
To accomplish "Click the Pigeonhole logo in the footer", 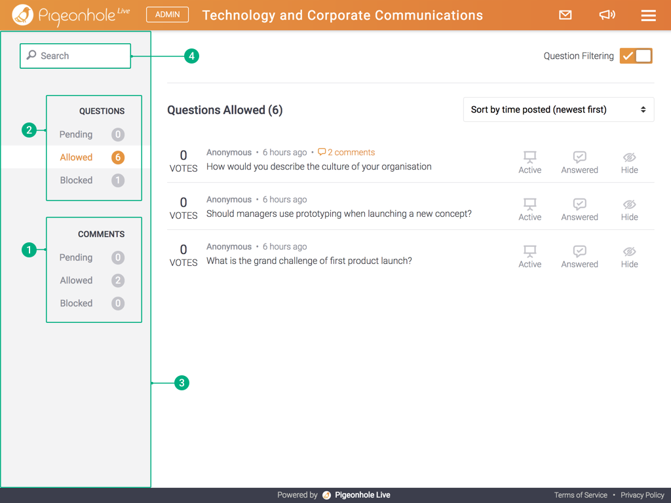I will [x=326, y=495].
